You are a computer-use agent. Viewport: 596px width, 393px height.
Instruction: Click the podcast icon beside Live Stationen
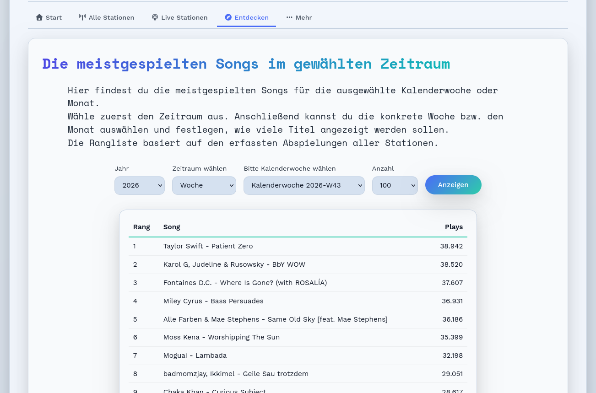pos(155,17)
